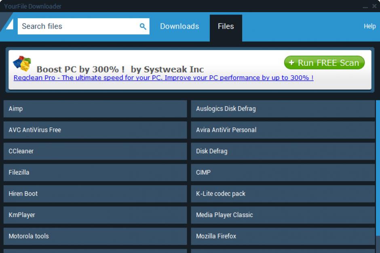
Task: Focus the Search files input box
Action: point(83,26)
